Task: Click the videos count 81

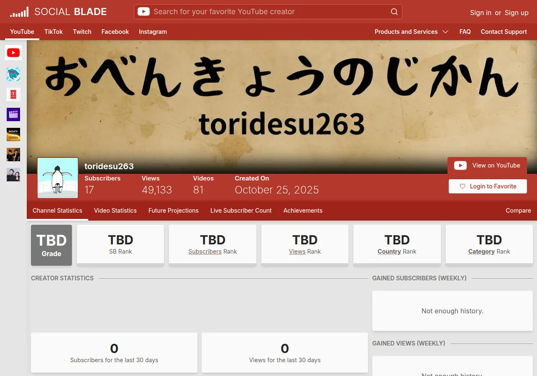Action: pyautogui.click(x=198, y=190)
